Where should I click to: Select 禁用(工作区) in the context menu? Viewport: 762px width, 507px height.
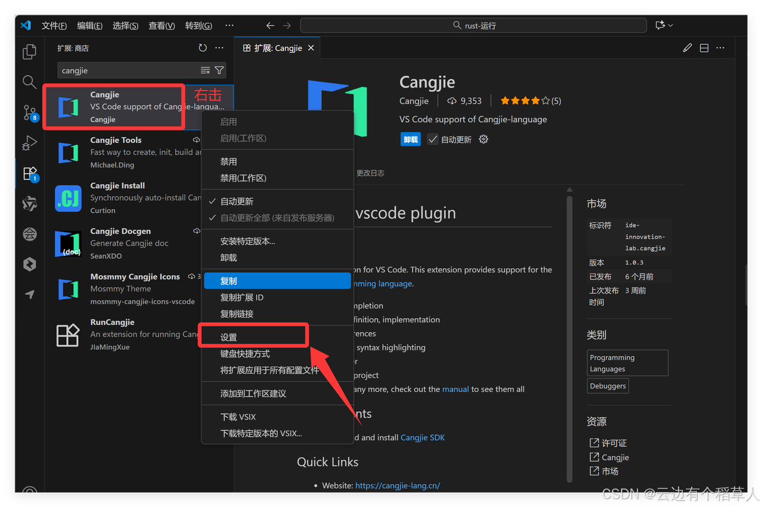pos(277,178)
